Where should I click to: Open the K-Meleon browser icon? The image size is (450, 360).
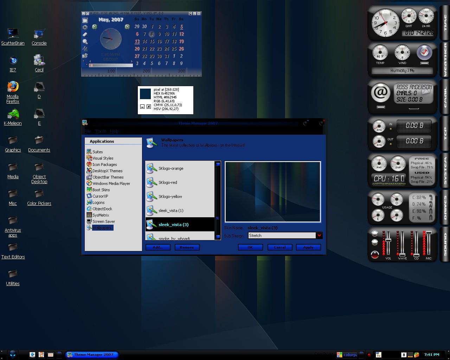click(x=13, y=117)
